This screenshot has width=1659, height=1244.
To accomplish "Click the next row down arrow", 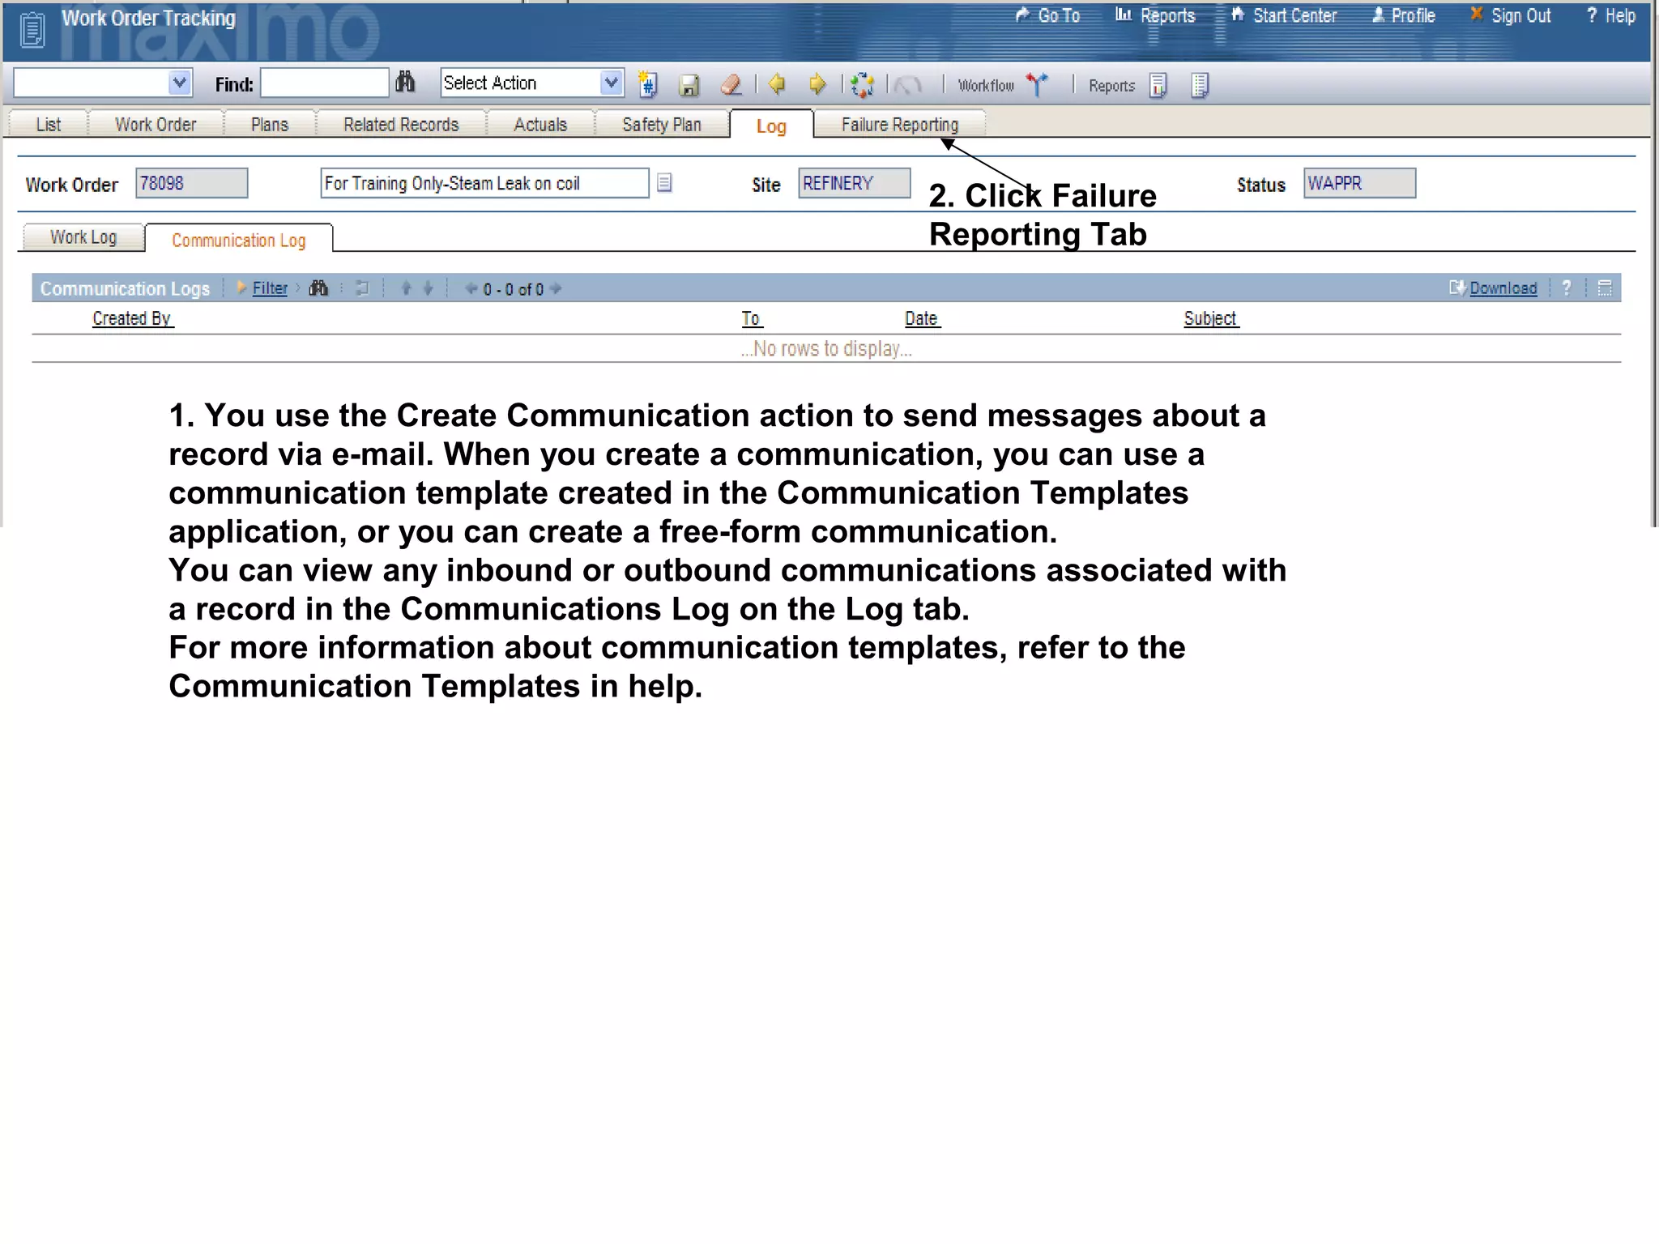I will pos(429,288).
